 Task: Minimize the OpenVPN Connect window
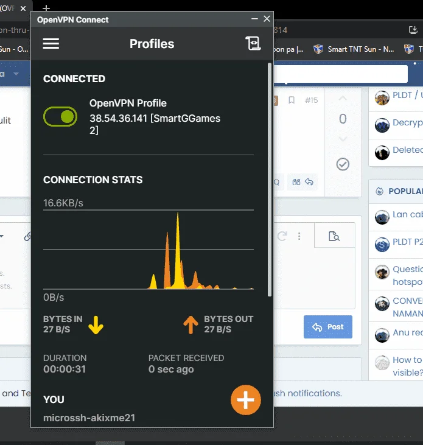[x=254, y=19]
